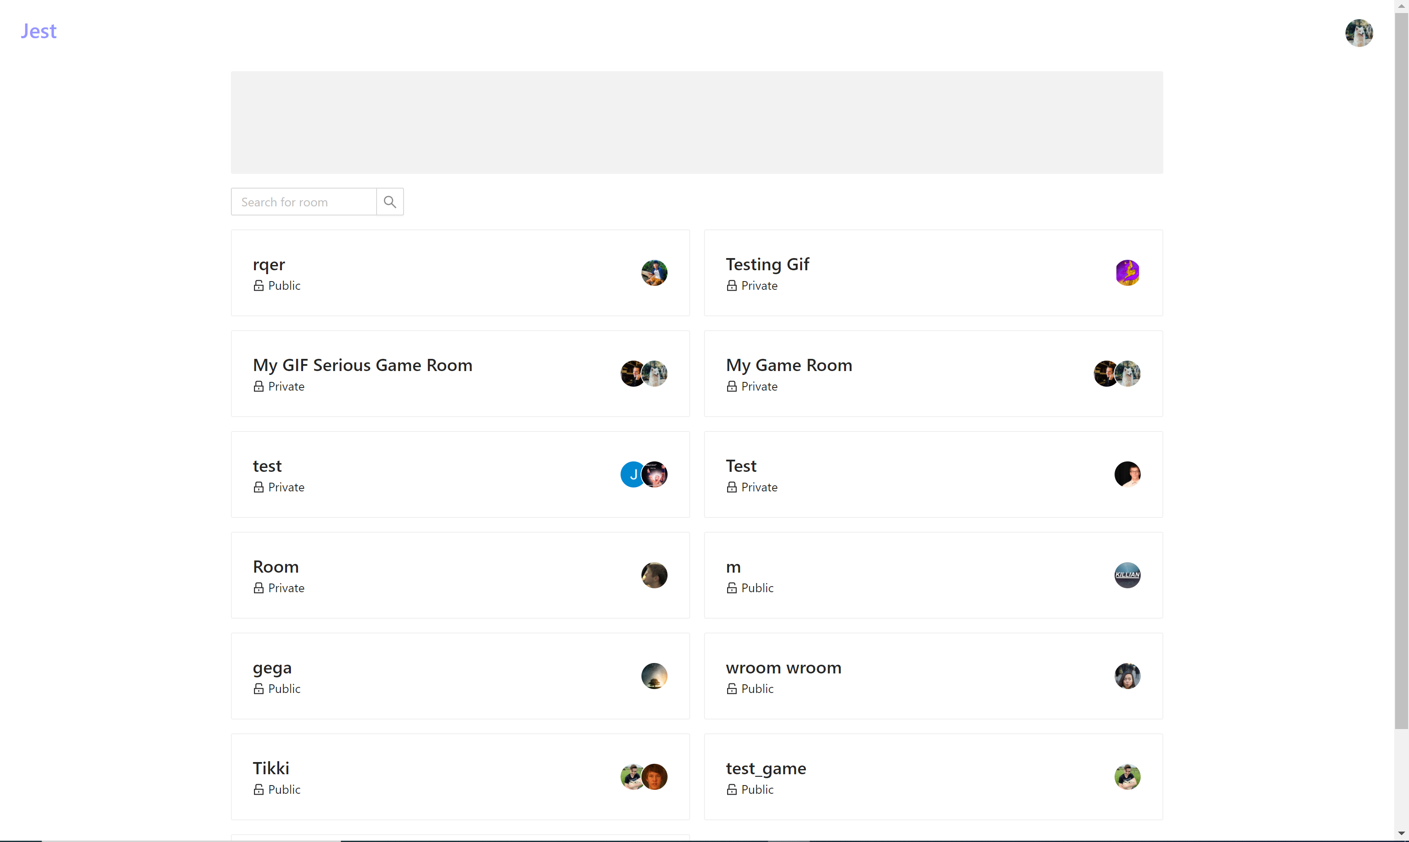Open the My Game Room card
Image resolution: width=1409 pixels, height=842 pixels.
[789, 365]
